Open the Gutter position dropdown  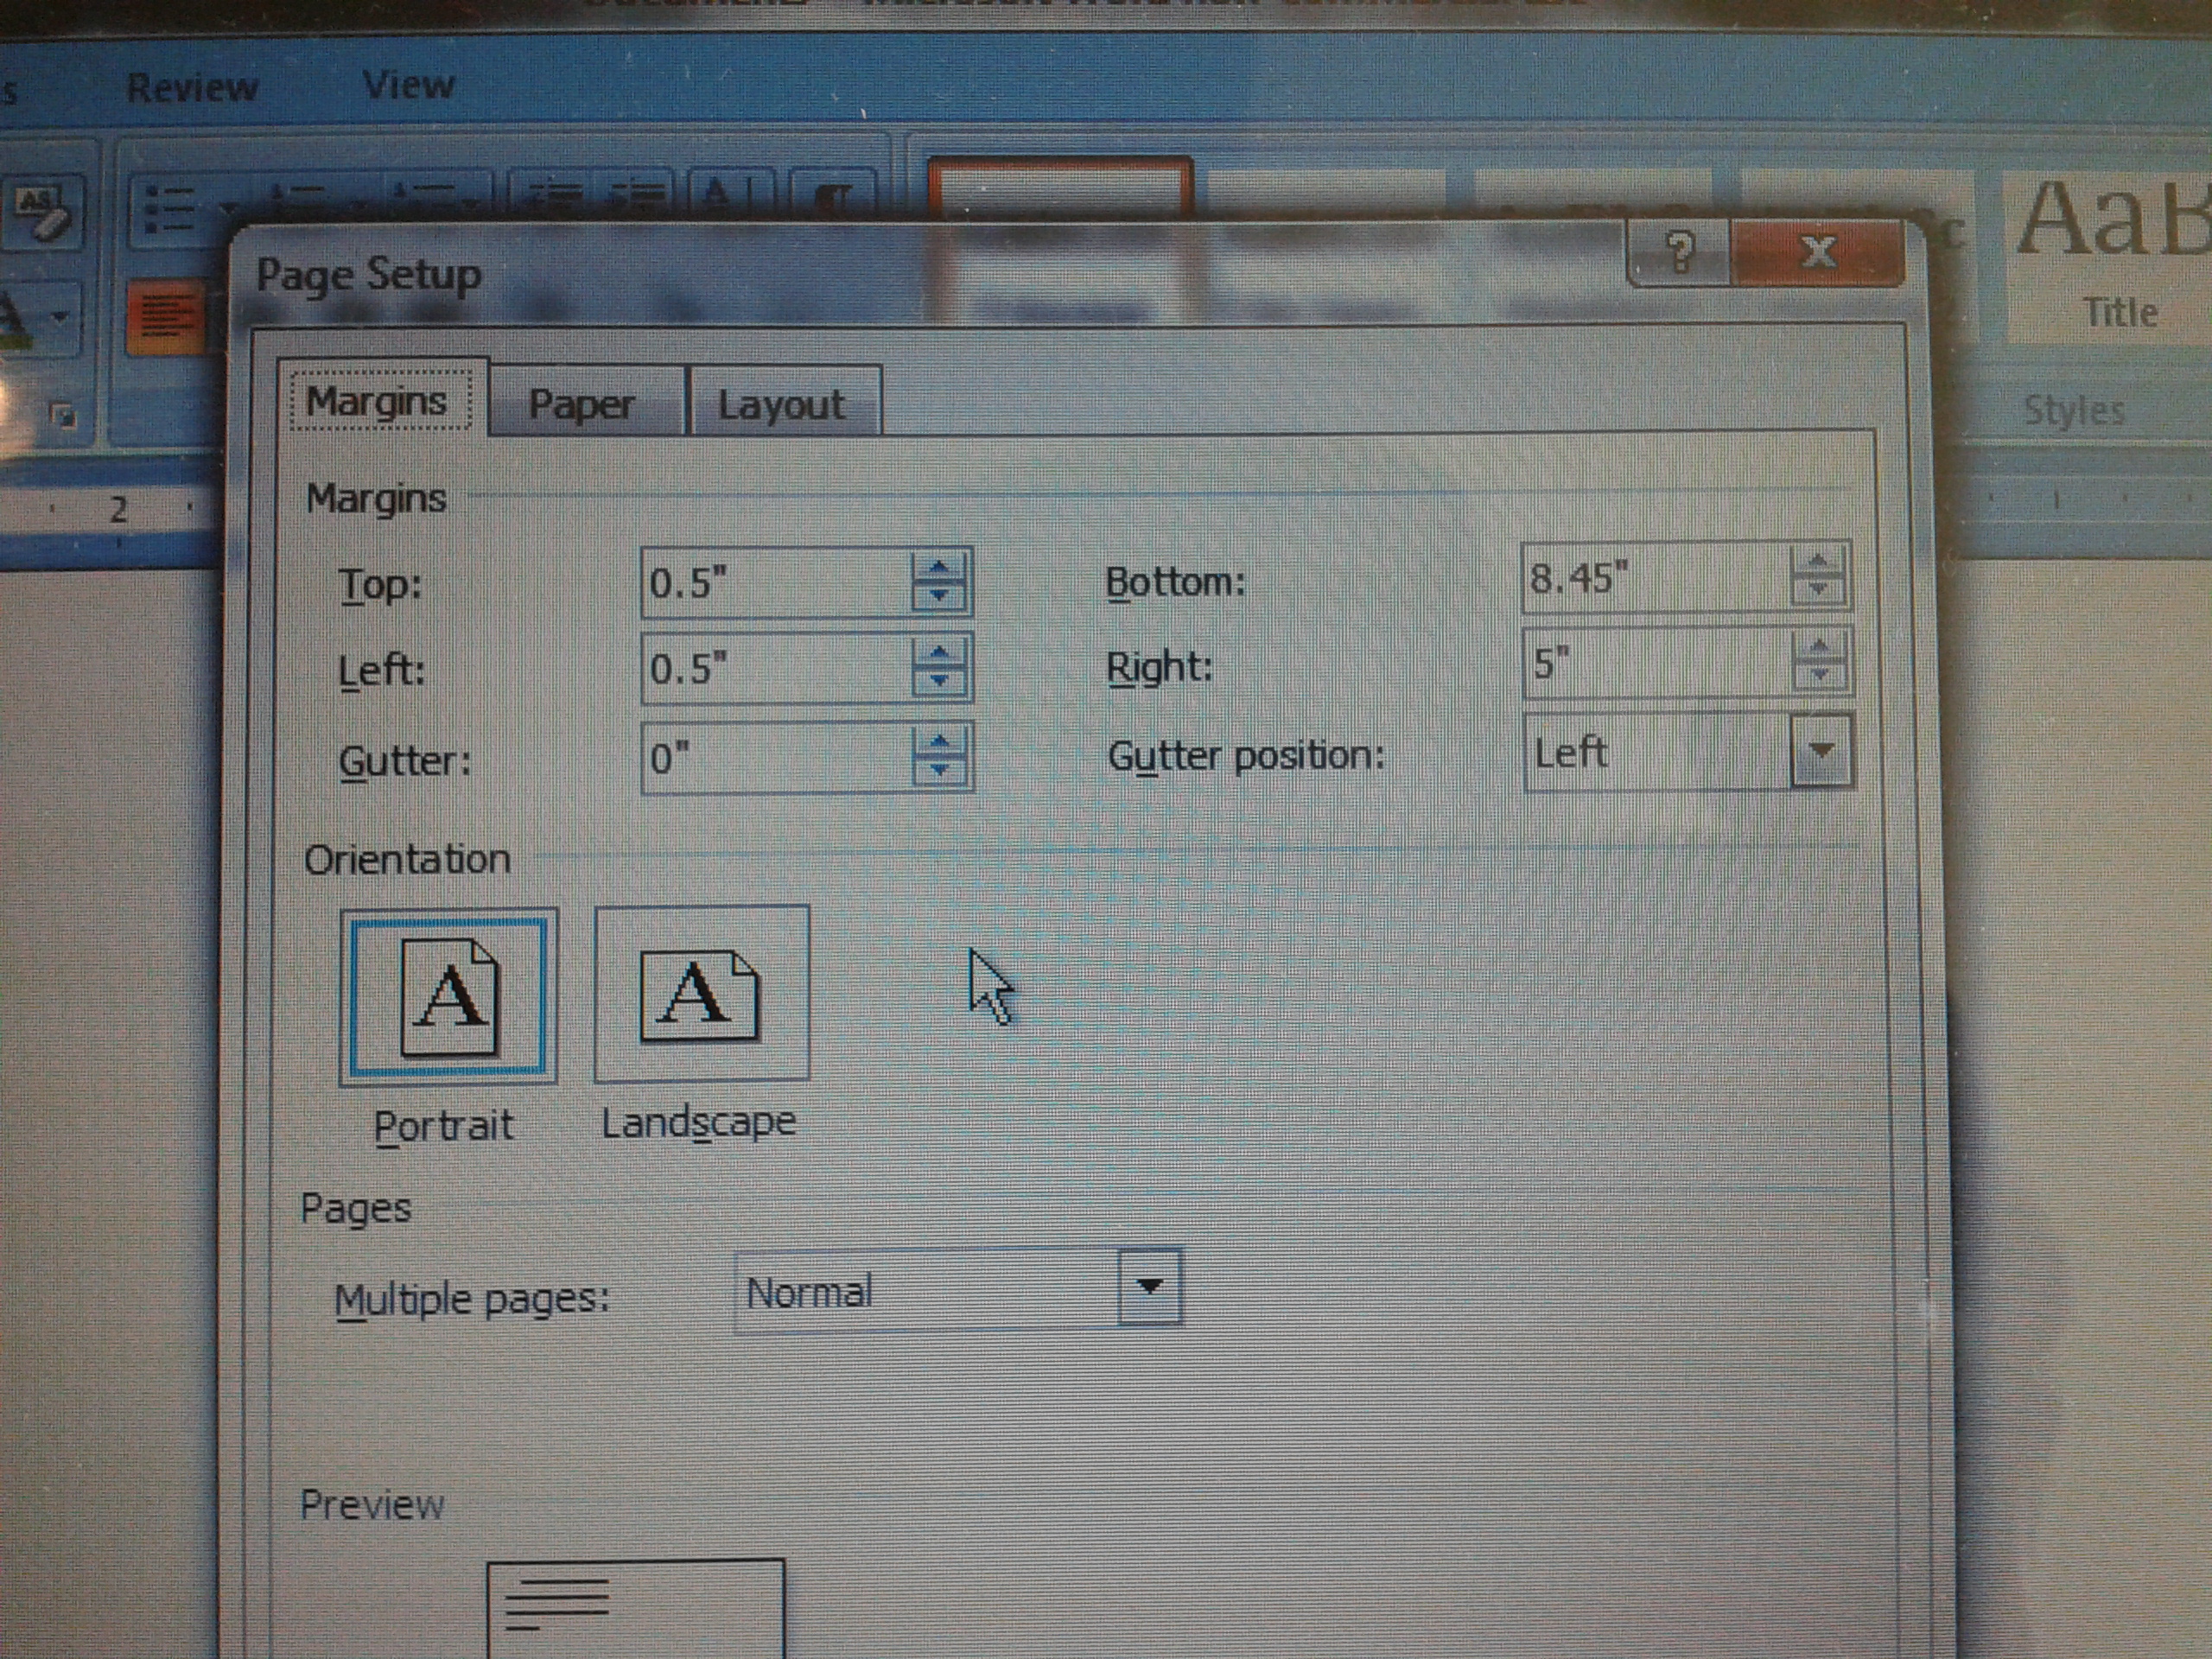1821,751
